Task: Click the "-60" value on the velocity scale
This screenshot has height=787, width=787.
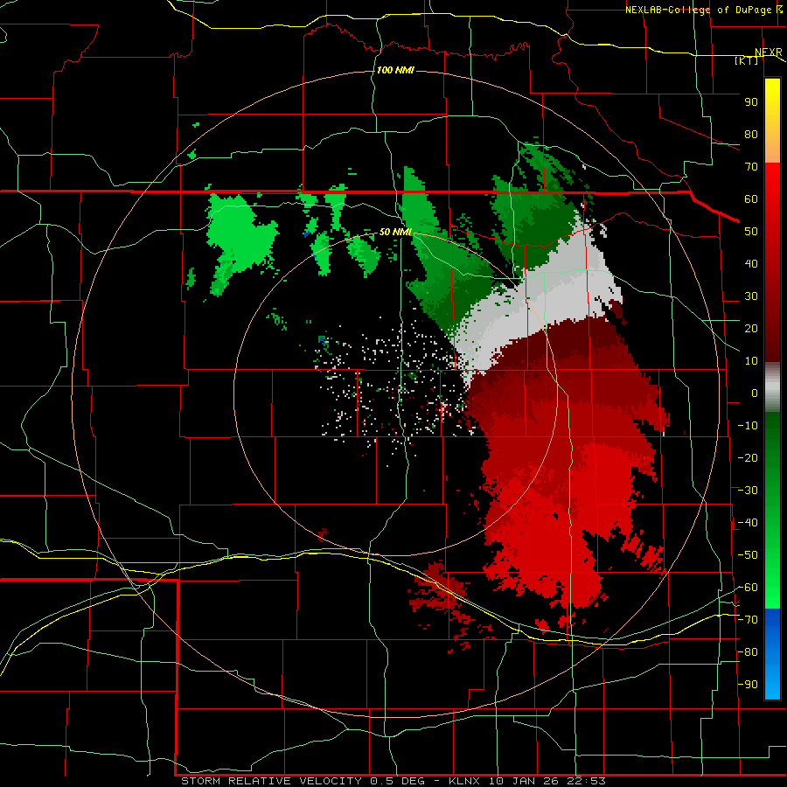Action: click(x=748, y=588)
